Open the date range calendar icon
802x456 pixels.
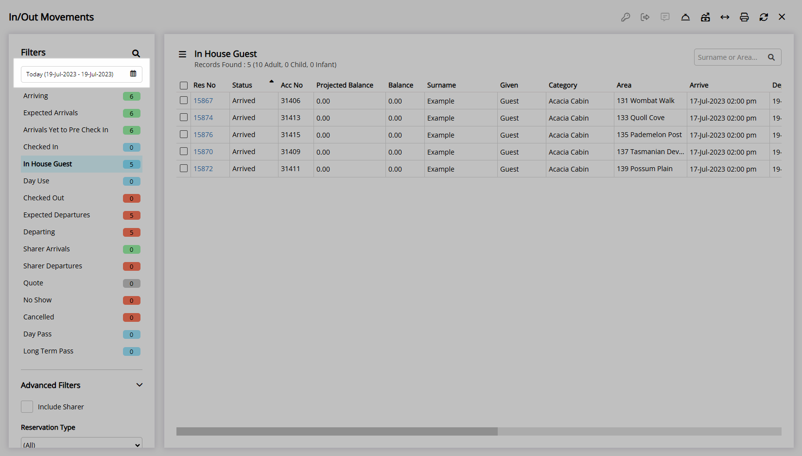(133, 74)
